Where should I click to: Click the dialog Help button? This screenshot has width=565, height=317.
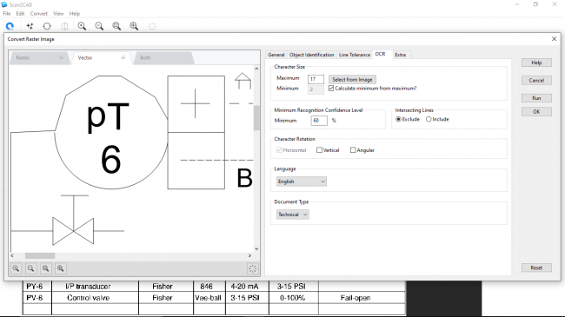click(x=536, y=63)
